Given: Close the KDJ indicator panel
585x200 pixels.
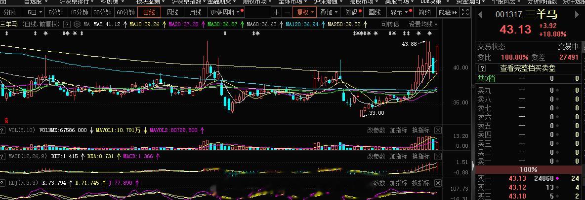Looking at the screenshot, I should [438, 183].
